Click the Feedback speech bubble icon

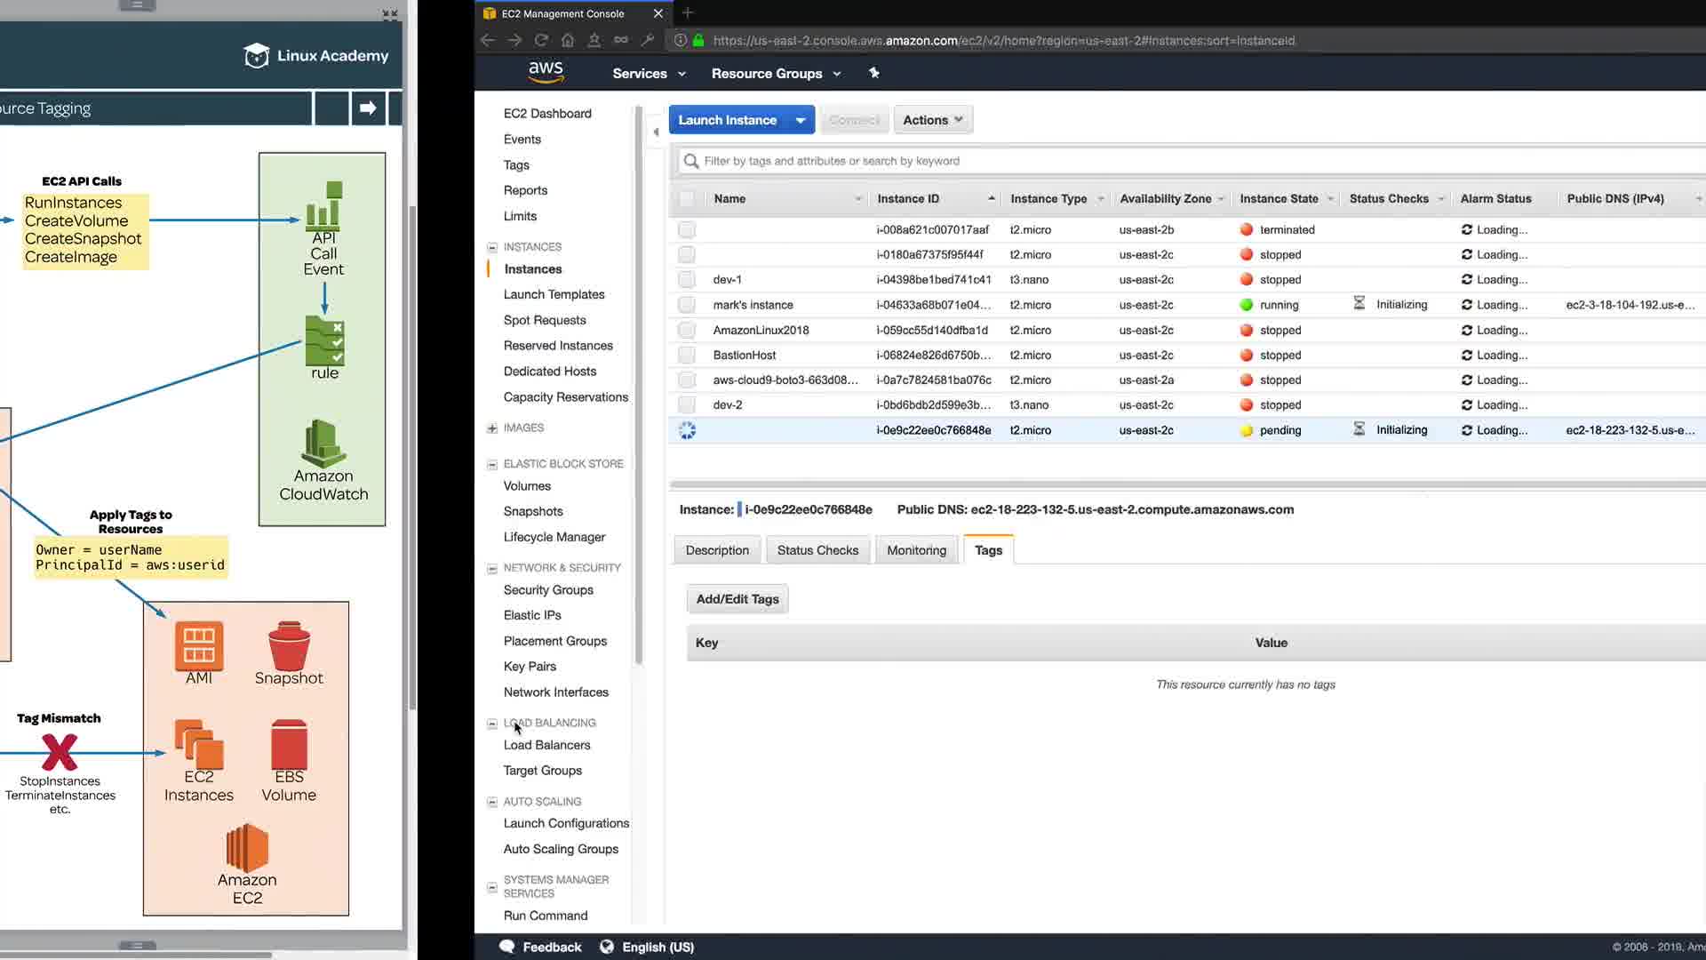click(x=507, y=947)
